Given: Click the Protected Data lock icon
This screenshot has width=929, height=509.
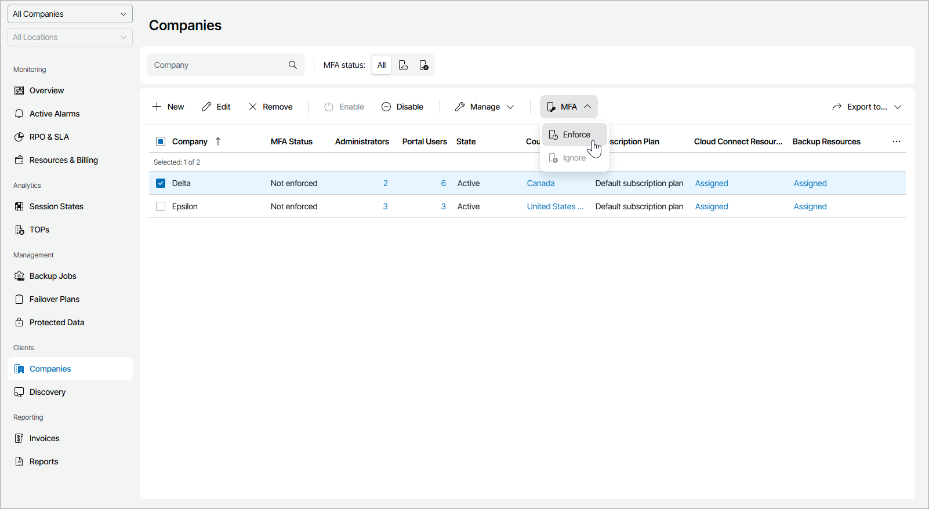Looking at the screenshot, I should (19, 322).
